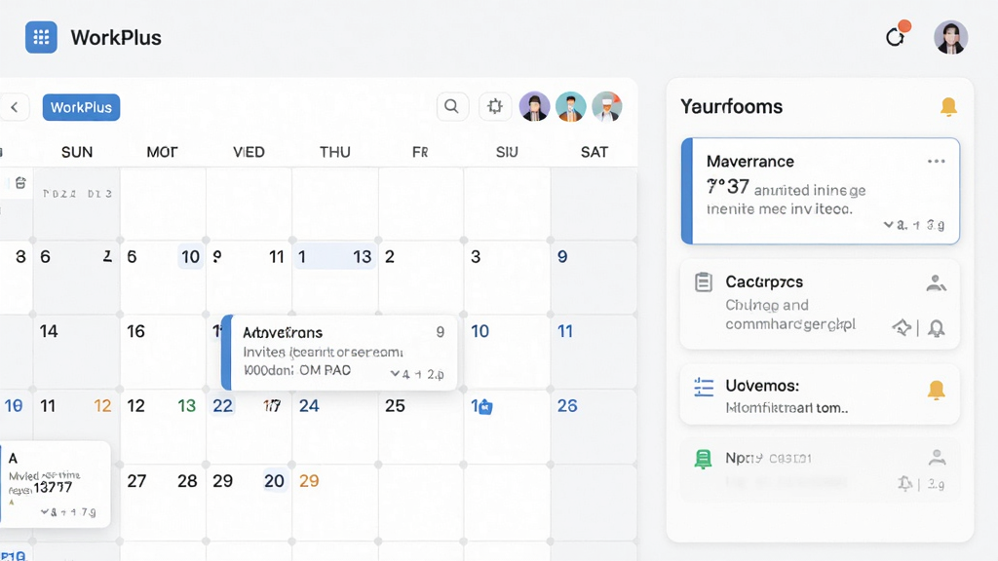
Task: Expand the chevron on bottom-left event card
Action: [x=45, y=511]
